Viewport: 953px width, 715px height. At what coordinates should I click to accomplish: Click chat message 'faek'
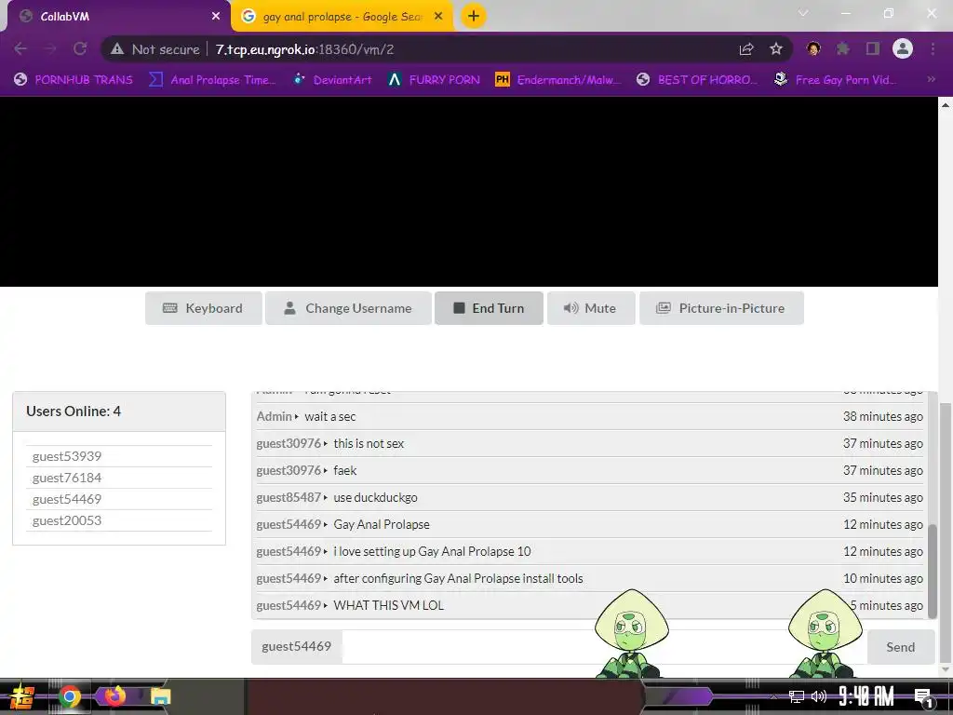[345, 470]
